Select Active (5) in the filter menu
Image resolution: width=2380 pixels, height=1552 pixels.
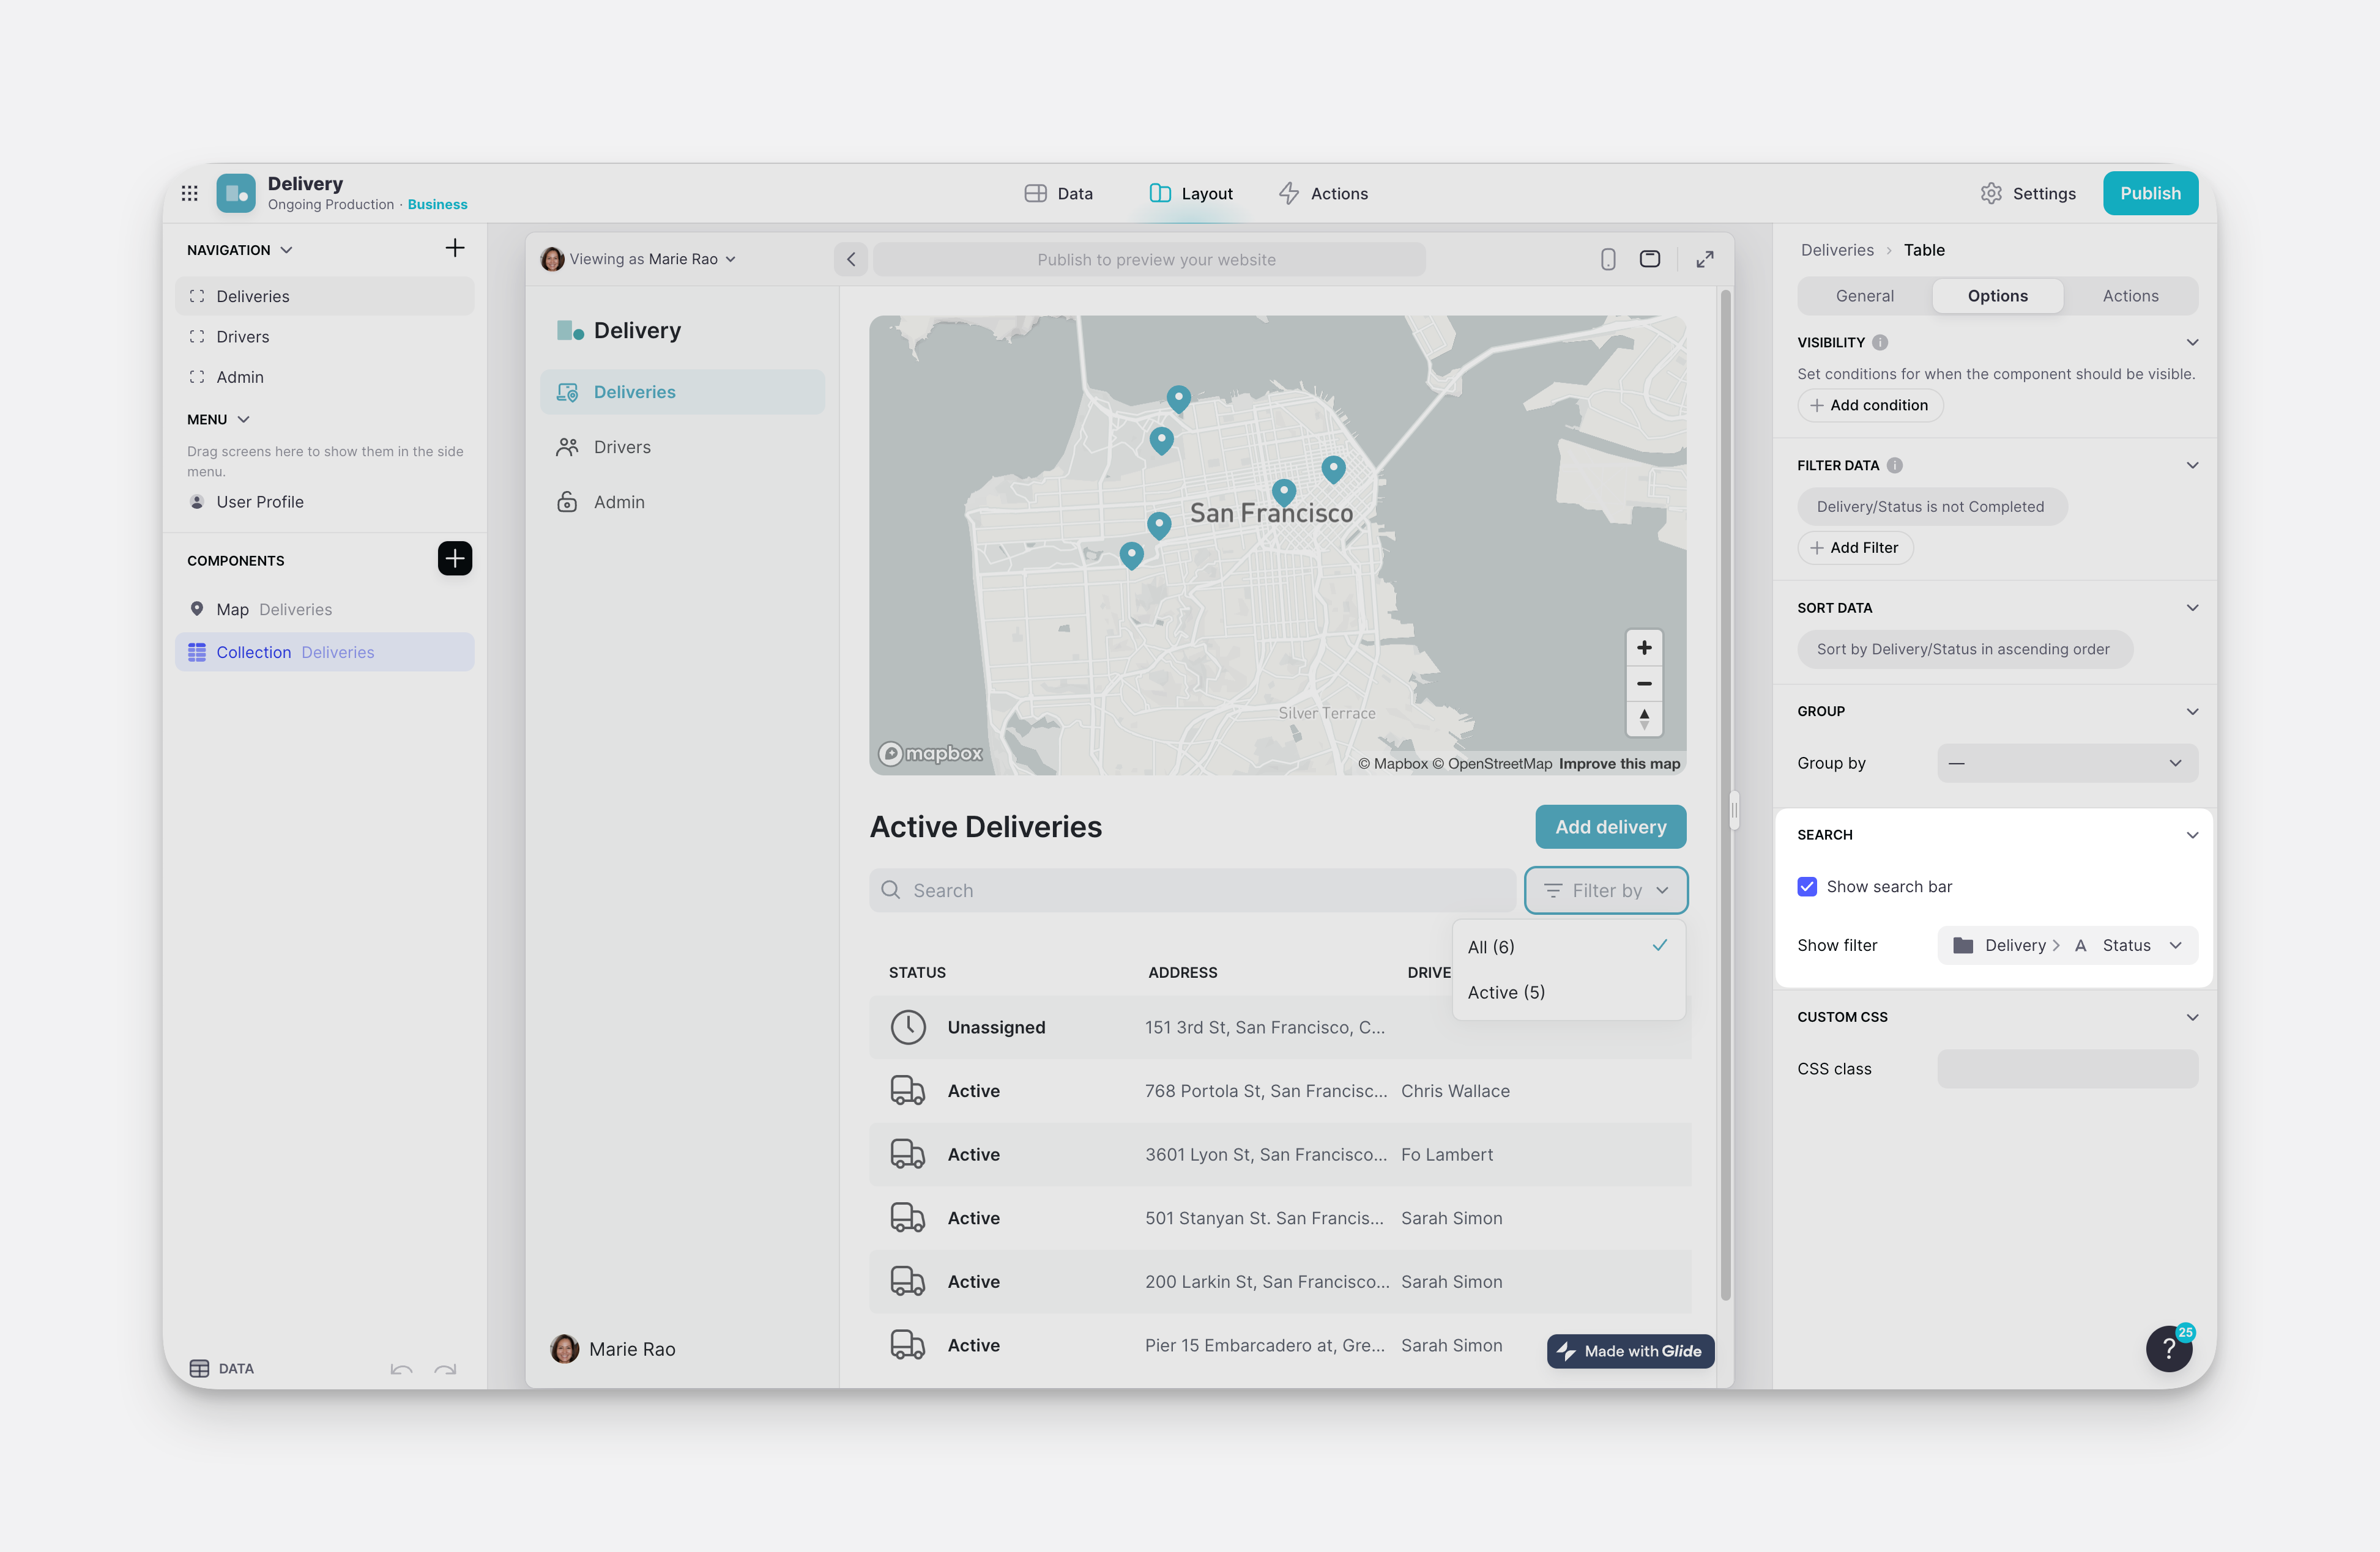tap(1506, 991)
